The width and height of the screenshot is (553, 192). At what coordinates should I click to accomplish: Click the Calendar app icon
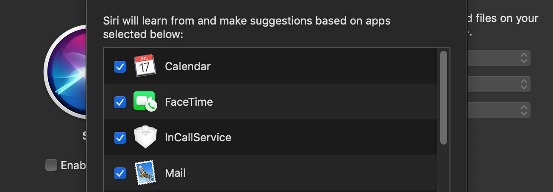point(145,66)
